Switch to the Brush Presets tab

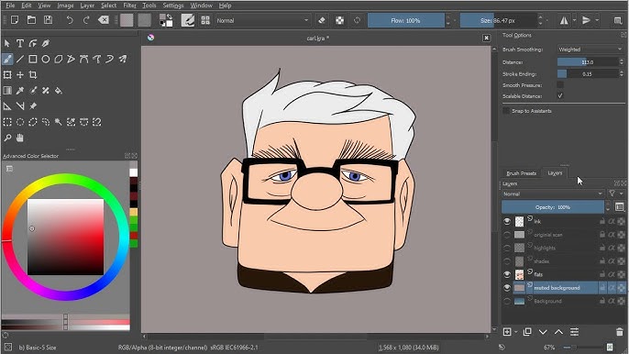click(x=521, y=173)
